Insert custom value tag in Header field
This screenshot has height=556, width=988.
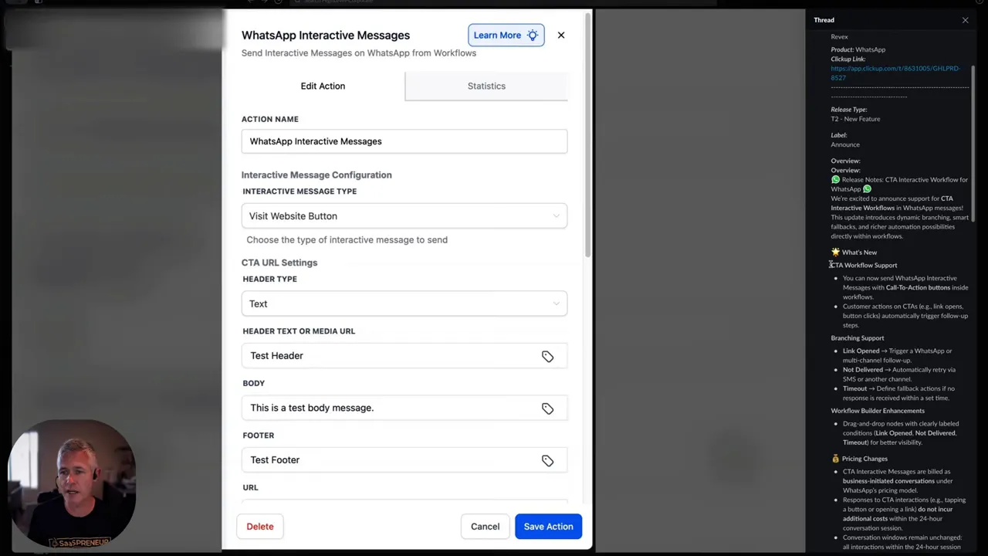547,356
